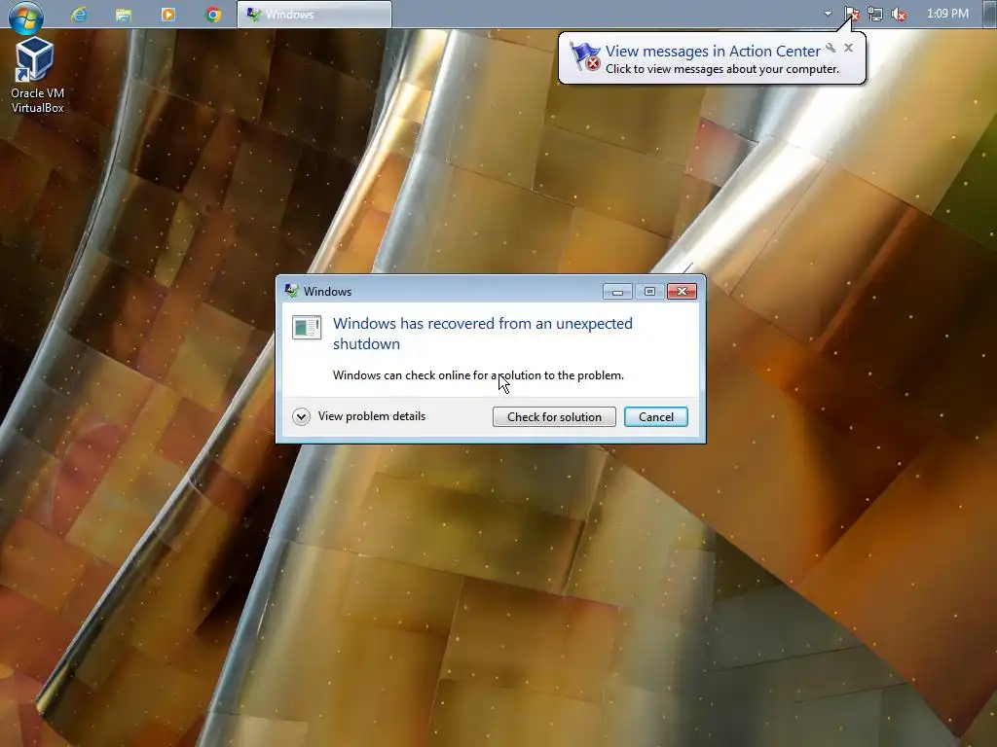Click View messages in Action Center balloon title
The image size is (997, 747).
click(x=713, y=51)
